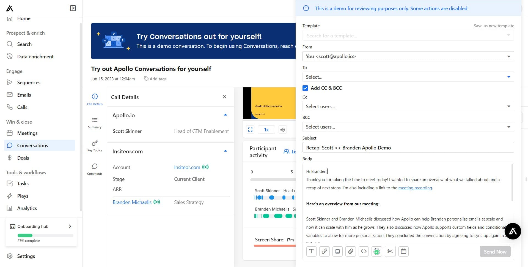
Task: Click the insert link icon in email toolbar
Action: point(324,251)
